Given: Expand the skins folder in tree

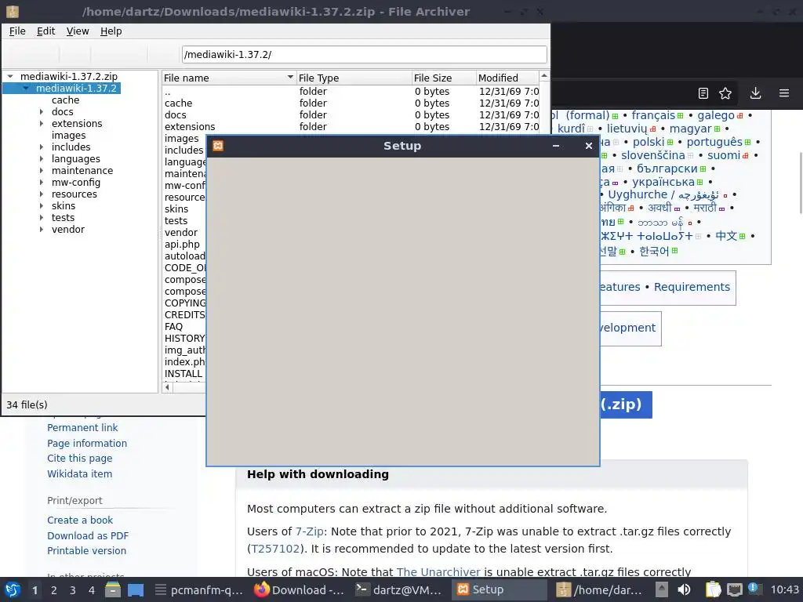Looking at the screenshot, I should [x=42, y=206].
